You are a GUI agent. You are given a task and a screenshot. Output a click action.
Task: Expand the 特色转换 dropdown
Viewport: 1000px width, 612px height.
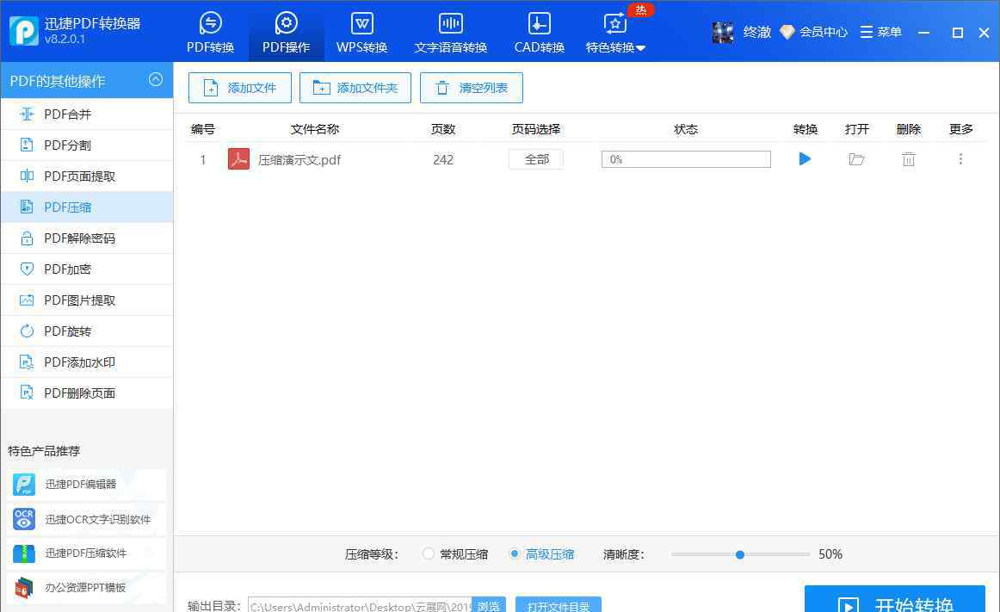coord(615,33)
